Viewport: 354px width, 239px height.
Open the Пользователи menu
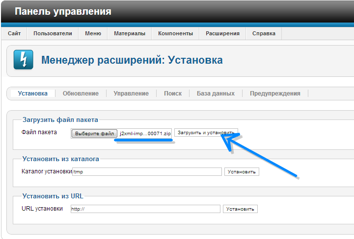point(53,34)
